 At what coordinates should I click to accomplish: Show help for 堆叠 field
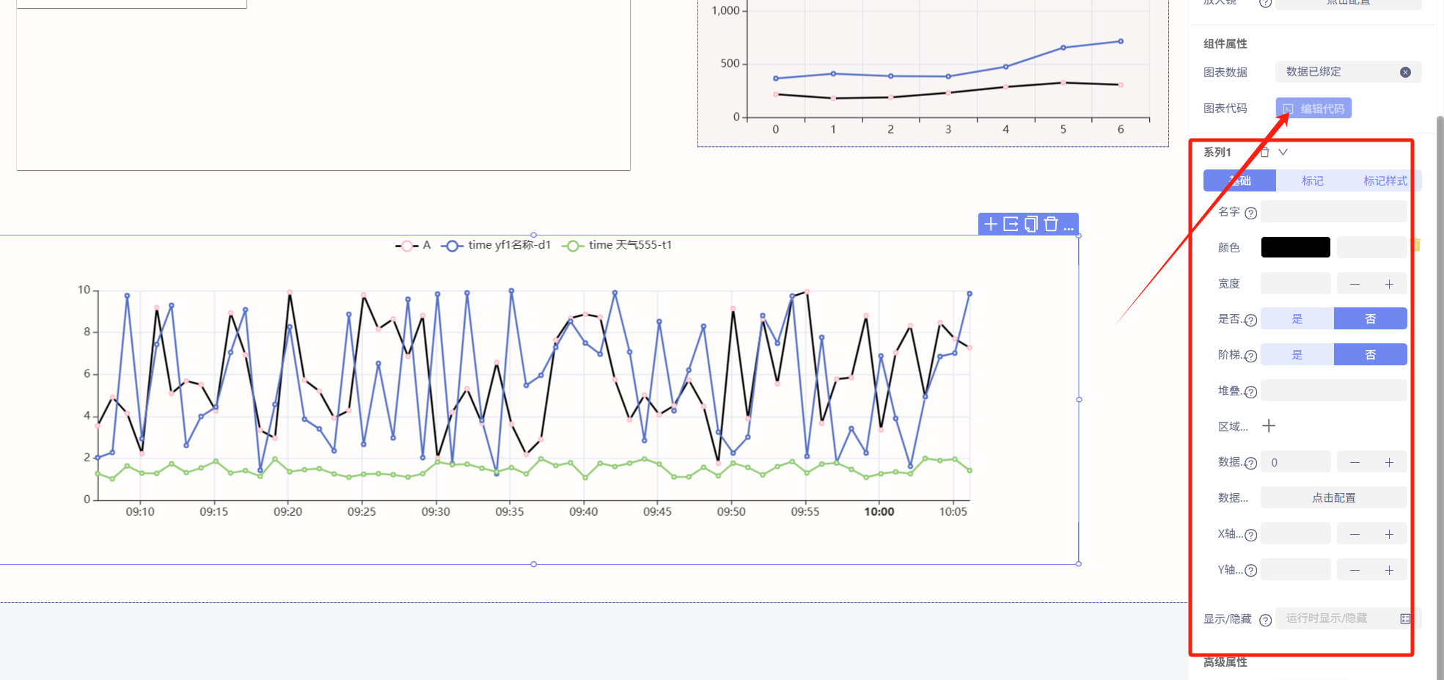tap(1251, 392)
